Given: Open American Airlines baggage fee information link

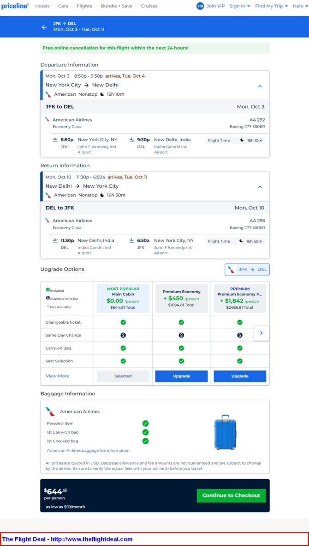Looking at the screenshot, I should point(88,451).
